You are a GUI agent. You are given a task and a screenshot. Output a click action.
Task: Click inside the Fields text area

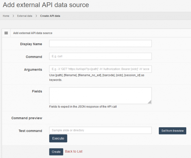click(x=100, y=95)
